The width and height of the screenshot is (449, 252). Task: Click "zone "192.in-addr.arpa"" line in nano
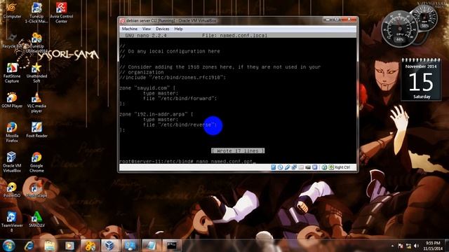tap(156, 114)
